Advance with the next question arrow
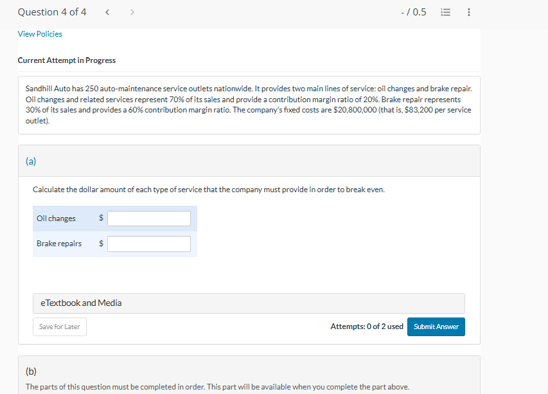 132,12
